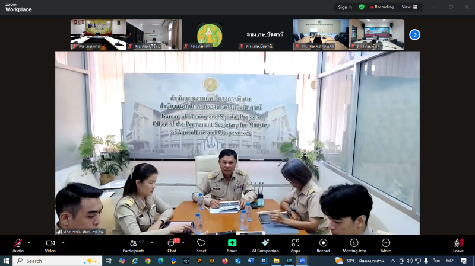Open the video options arrow
475x266 pixels.
click(63, 242)
